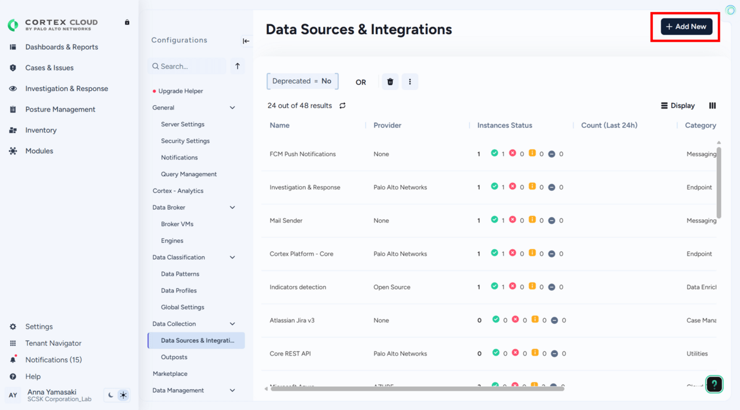This screenshot has height=410, width=740.
Task: Open Data Profiles
Action: pos(179,291)
